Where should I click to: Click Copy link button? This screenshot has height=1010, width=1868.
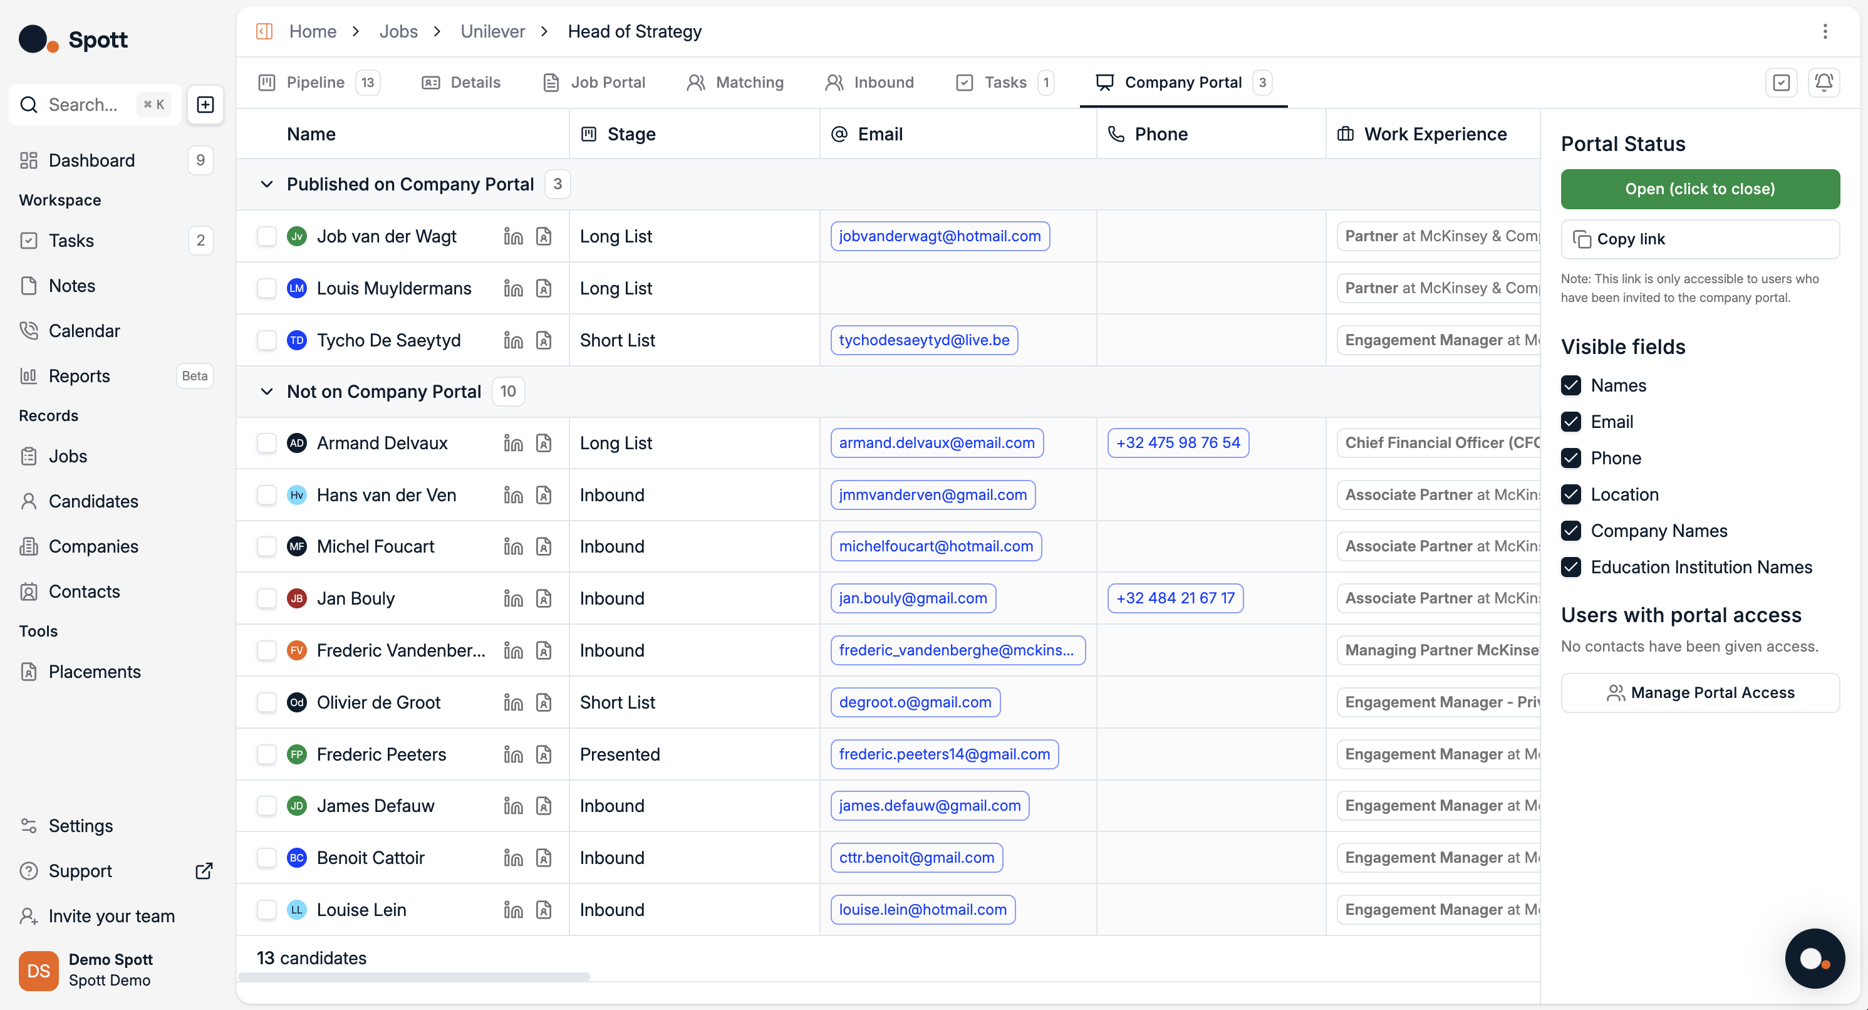1699,239
